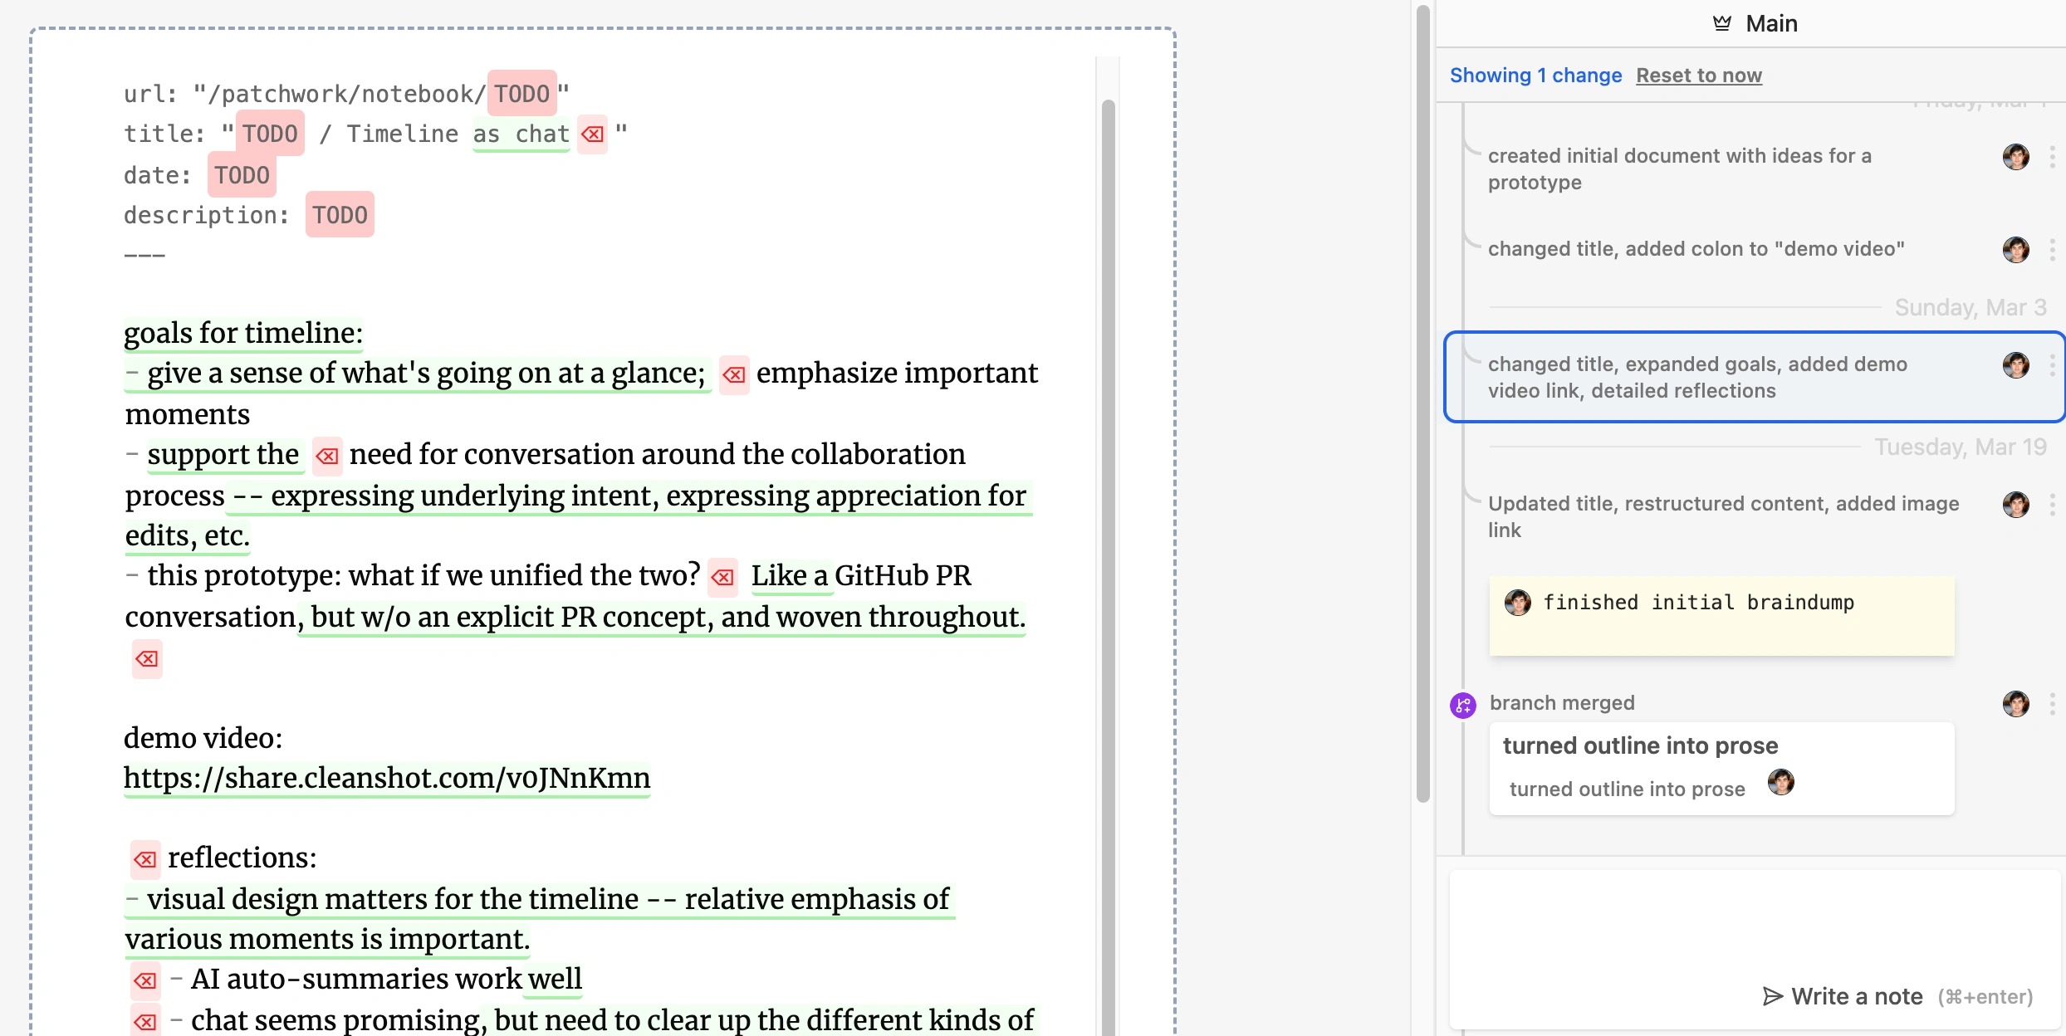Screen dimensions: 2066x1036
Task: Click the send arrow icon by Write a note
Action: tap(1773, 996)
